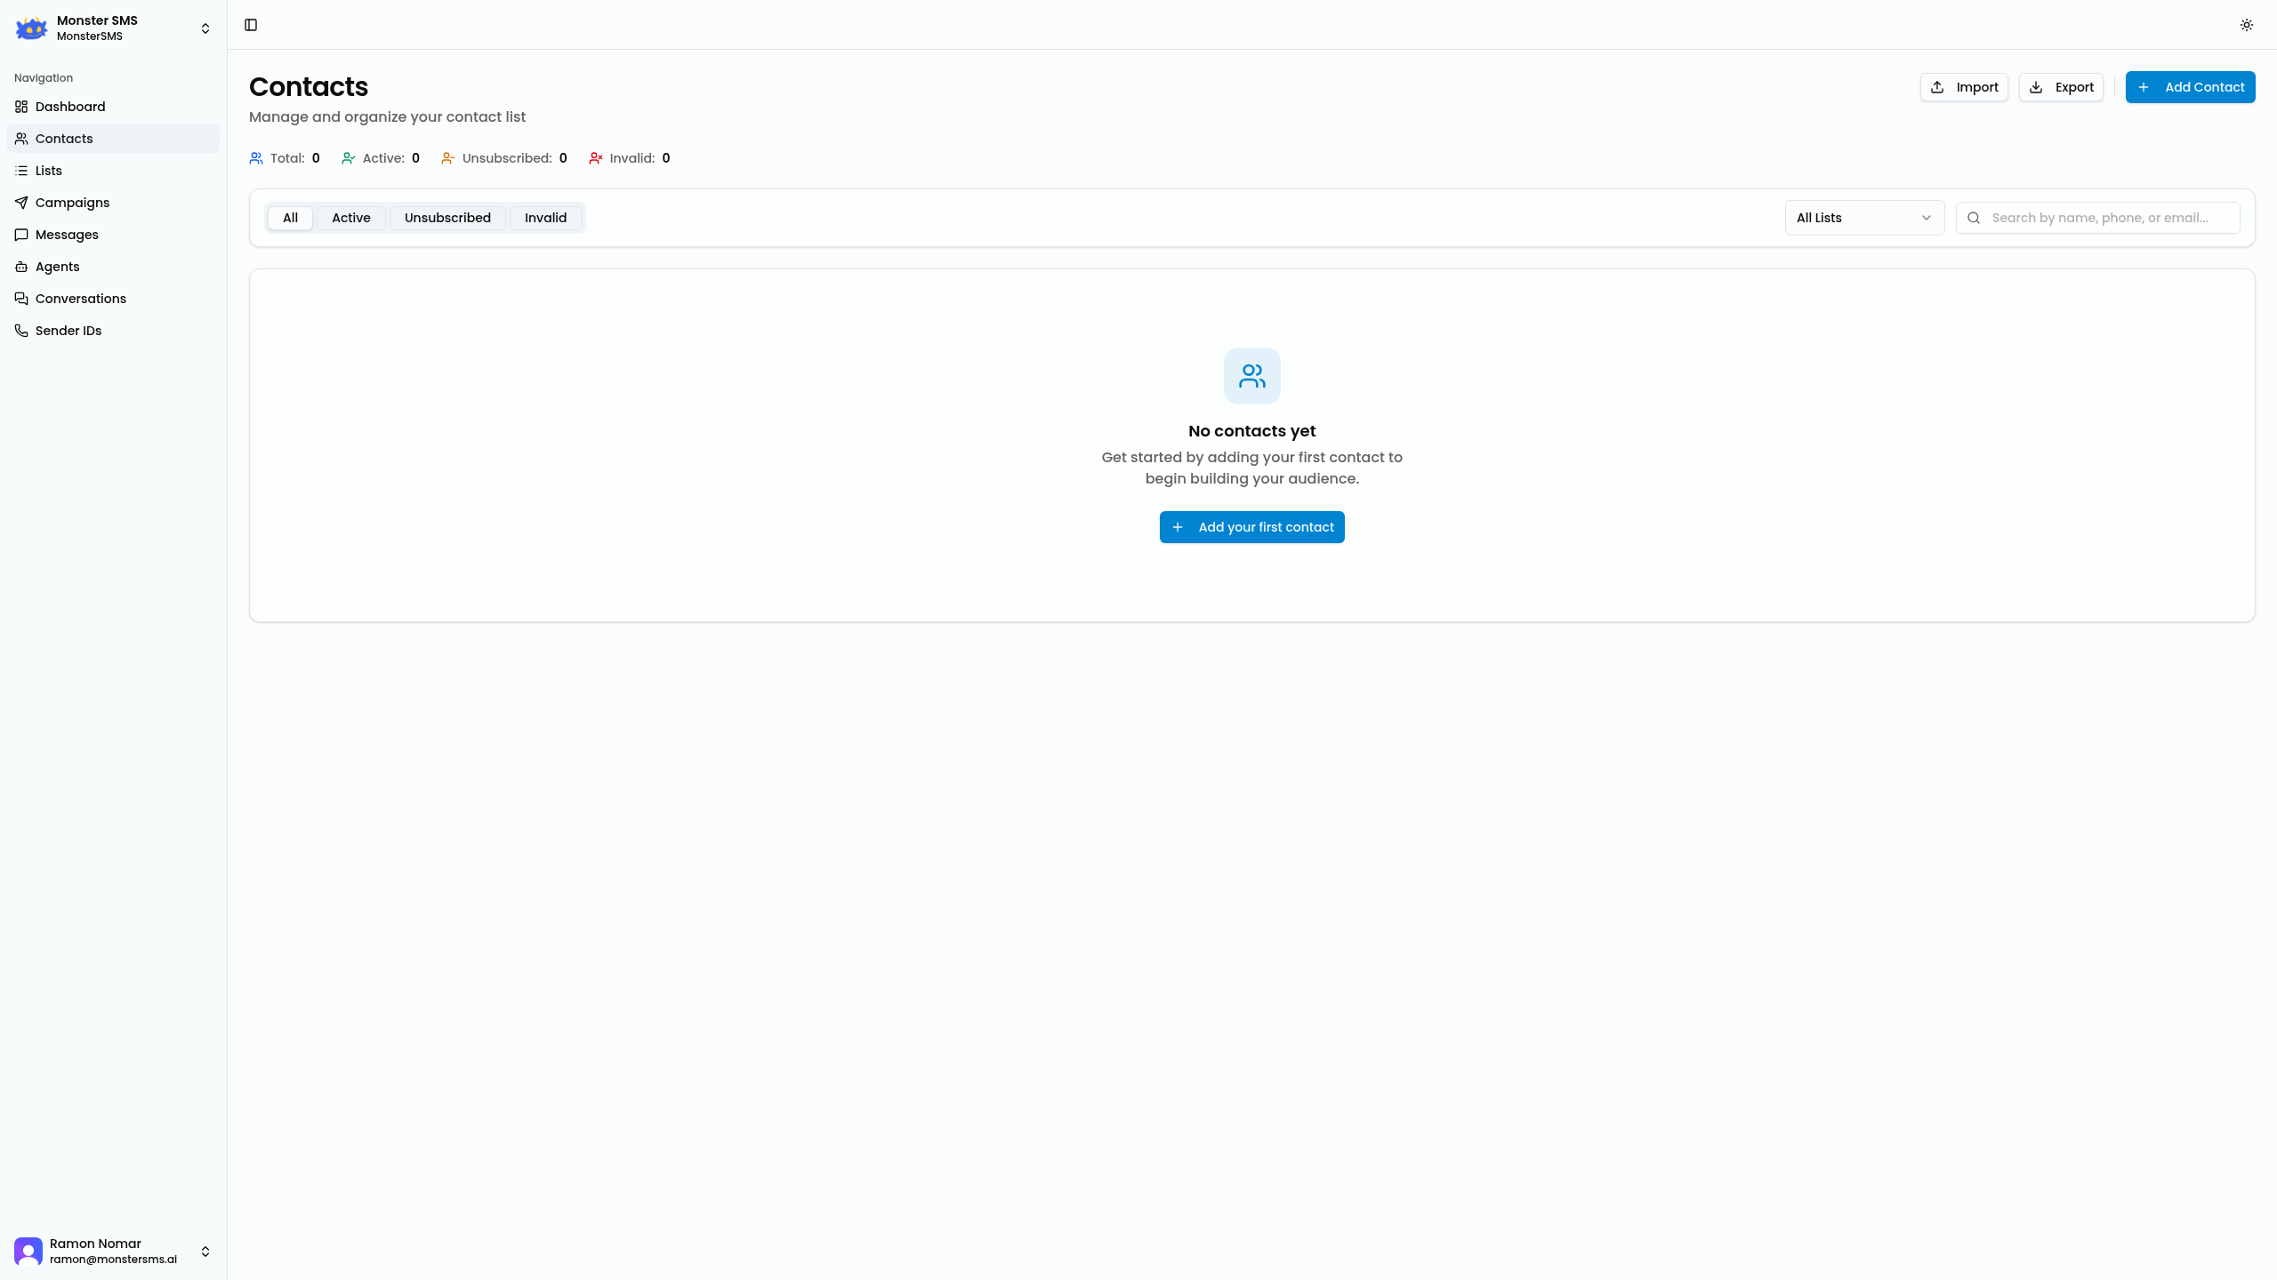Select the All filter tab
Image resolution: width=2277 pixels, height=1280 pixels.
point(290,218)
